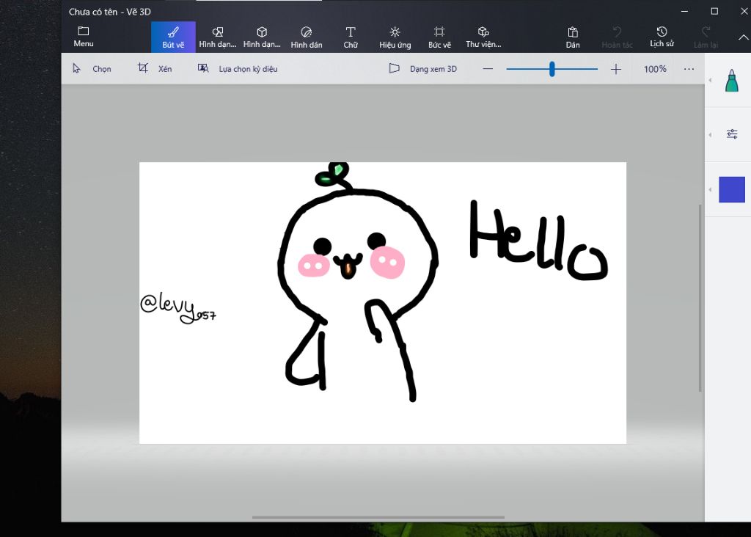The height and width of the screenshot is (537, 751).
Task: Activate the Chọn select tool
Action: pos(92,68)
